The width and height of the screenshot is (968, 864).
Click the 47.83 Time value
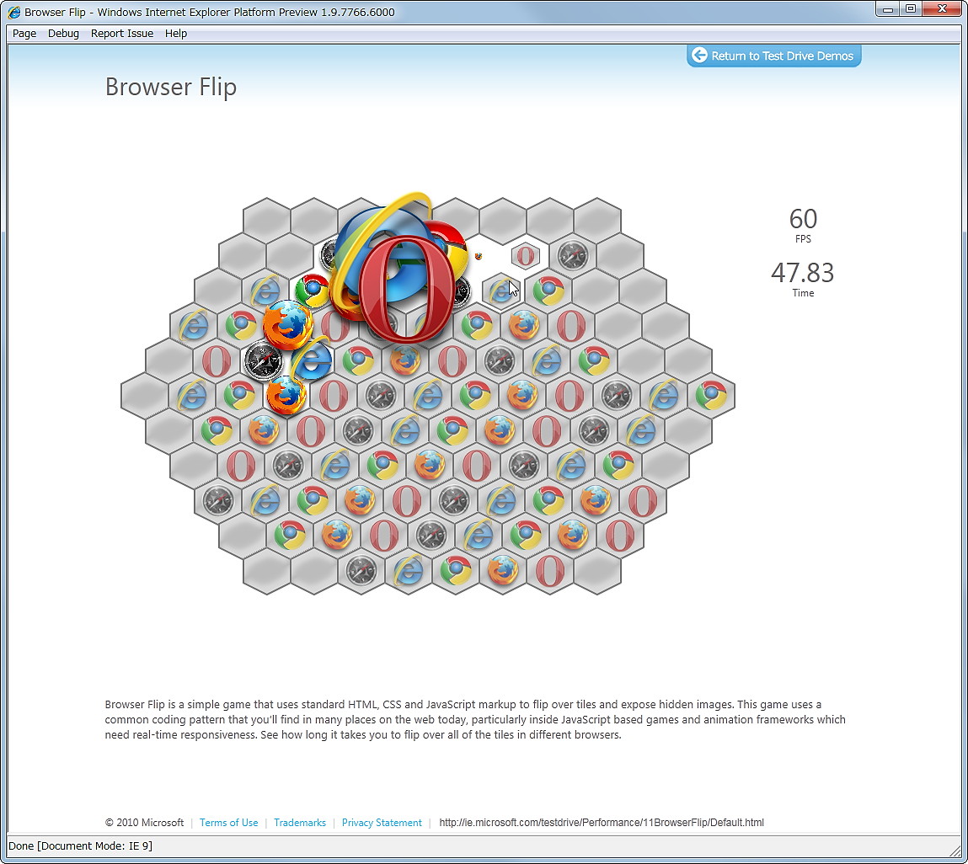coord(803,272)
